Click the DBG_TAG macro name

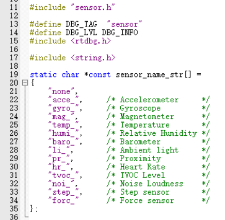point(81,24)
